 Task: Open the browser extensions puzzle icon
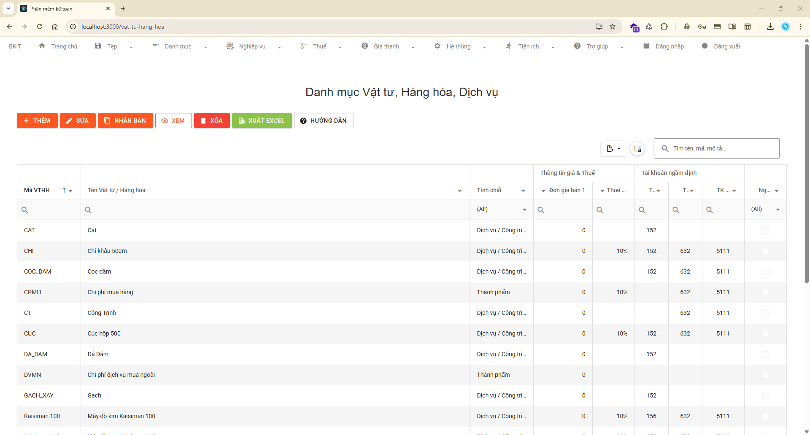pyautogui.click(x=664, y=27)
